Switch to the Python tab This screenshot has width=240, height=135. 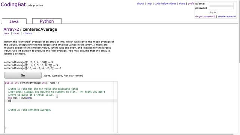coord(47,21)
